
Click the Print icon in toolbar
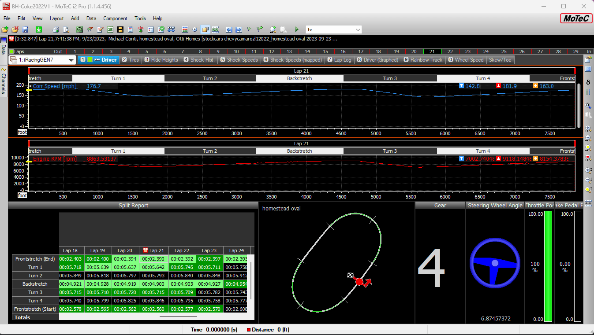click(56, 29)
